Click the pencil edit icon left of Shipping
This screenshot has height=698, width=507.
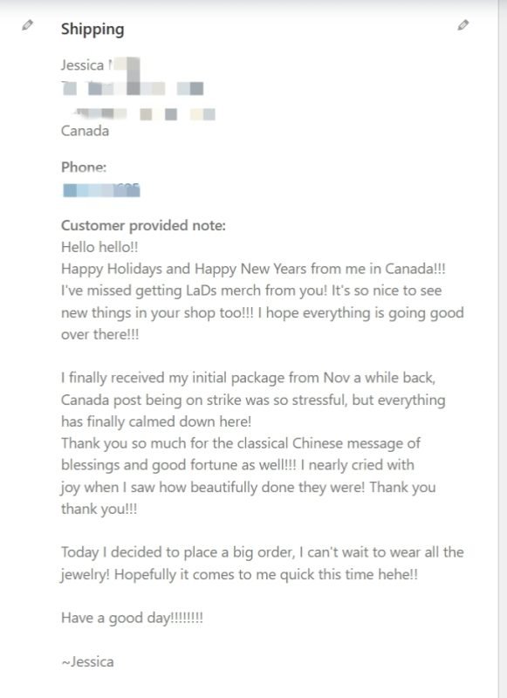27,25
